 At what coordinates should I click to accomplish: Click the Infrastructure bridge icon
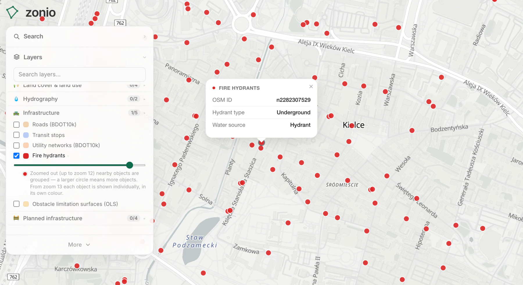(x=16, y=113)
